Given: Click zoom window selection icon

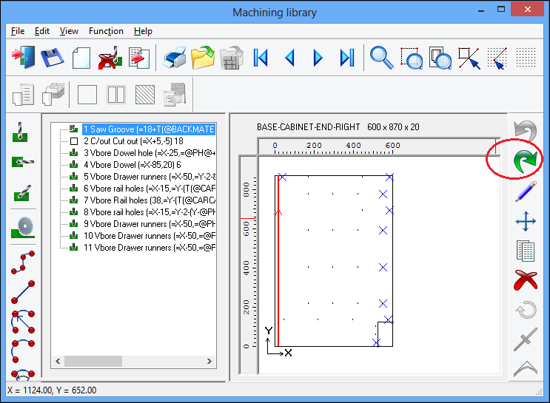Looking at the screenshot, I should click(411, 58).
